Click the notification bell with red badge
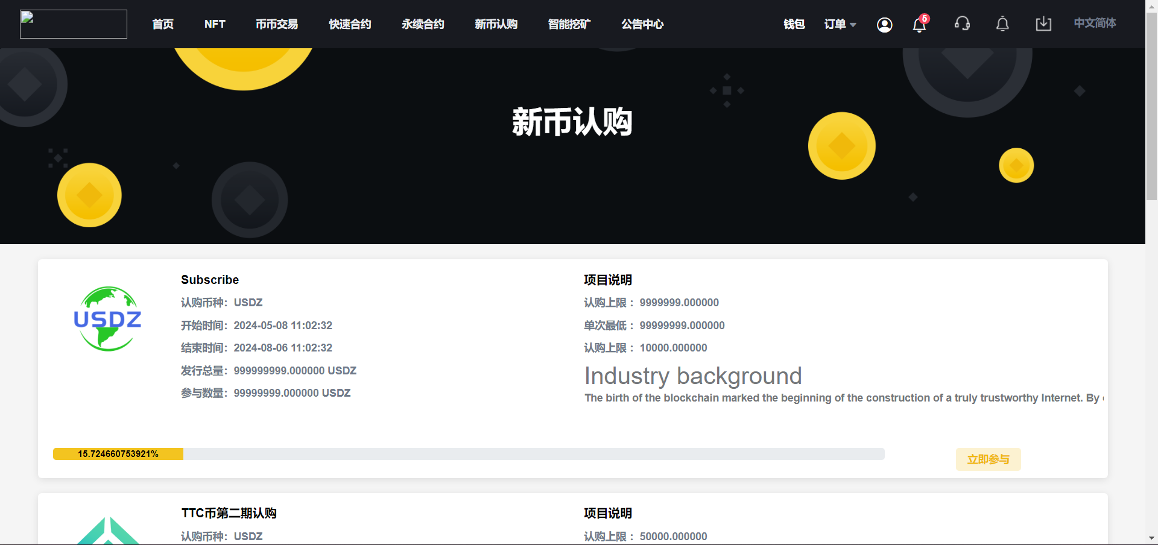This screenshot has width=1158, height=545. 919,25
